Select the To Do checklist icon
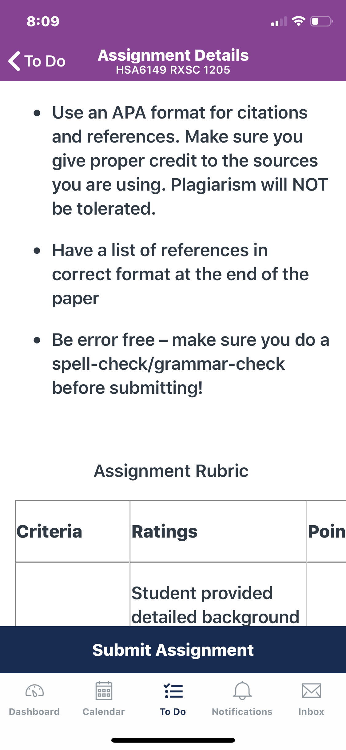 pos(173,691)
